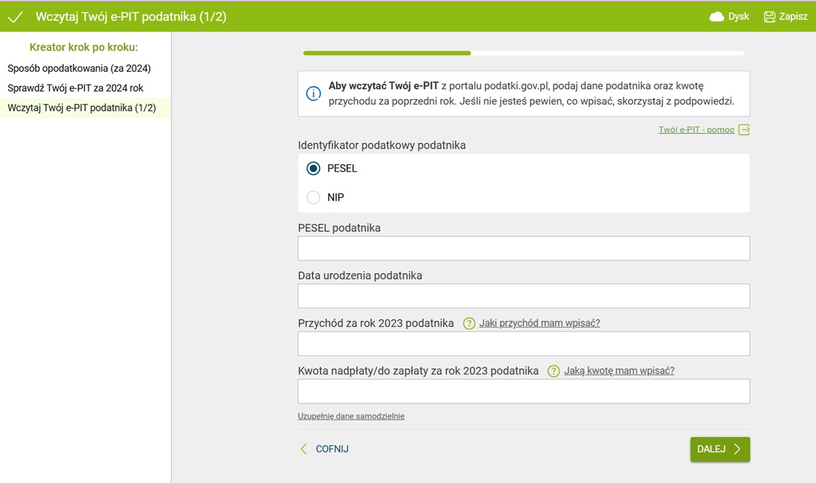Click the question mark icon beside Przychód 2023

coord(469,323)
